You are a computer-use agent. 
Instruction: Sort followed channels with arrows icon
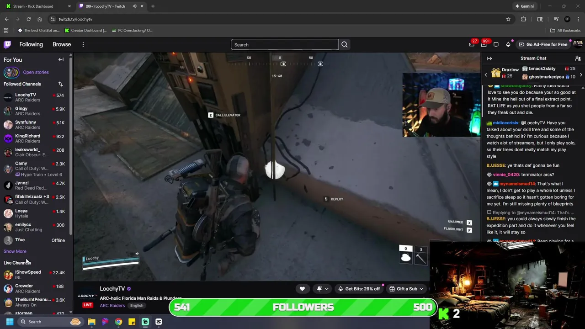click(60, 84)
